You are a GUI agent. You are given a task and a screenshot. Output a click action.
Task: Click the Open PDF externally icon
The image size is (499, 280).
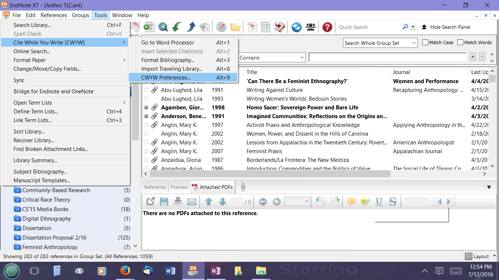[150, 202]
